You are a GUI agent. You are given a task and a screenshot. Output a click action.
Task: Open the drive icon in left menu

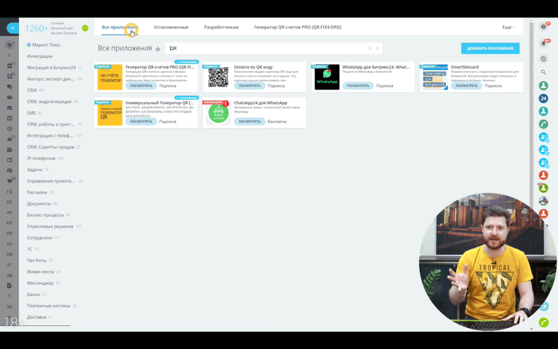pos(10,107)
